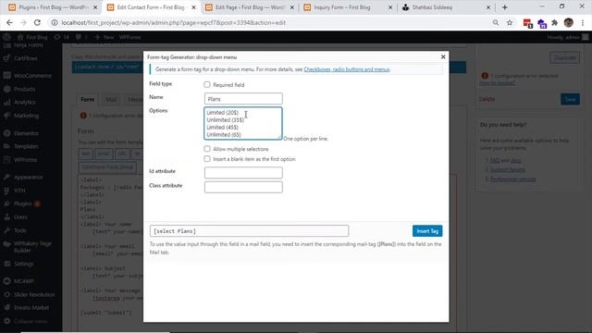The image size is (592, 333).
Task: Select the Form tab behind the dialog
Action: pos(87,99)
